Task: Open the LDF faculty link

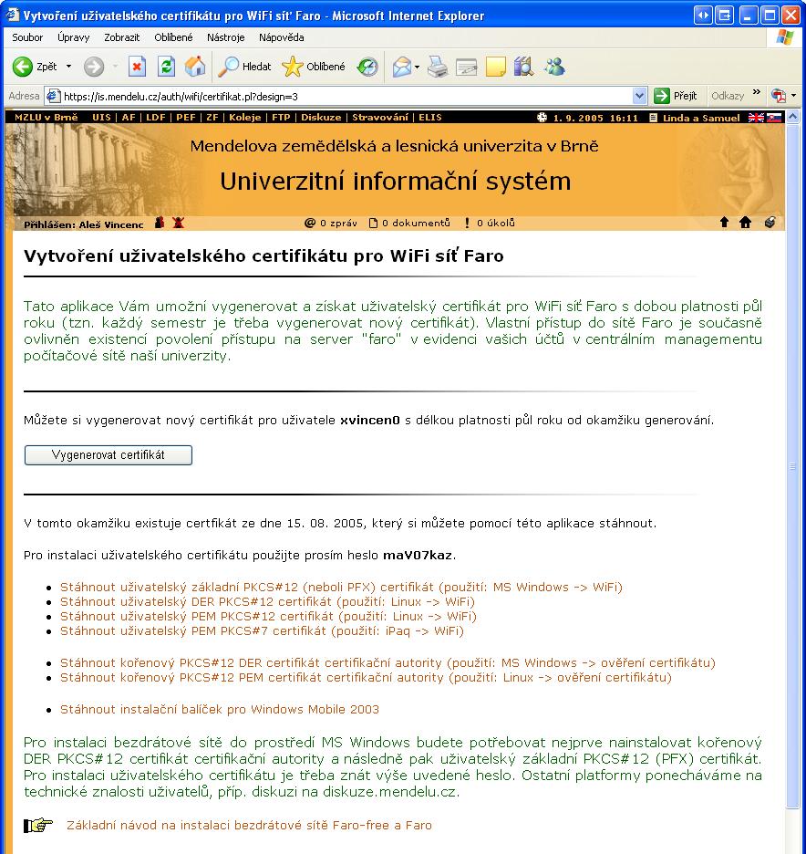Action: click(156, 117)
